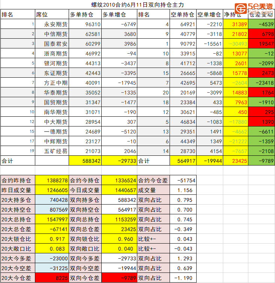Select the 空单持仓 column header

(x=183, y=14)
